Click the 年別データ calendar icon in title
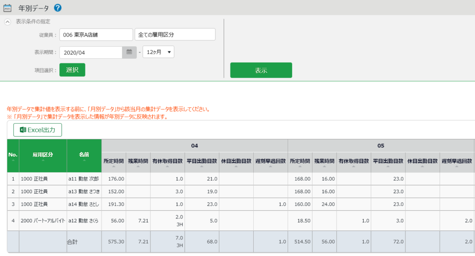475x256 pixels. 7,8
